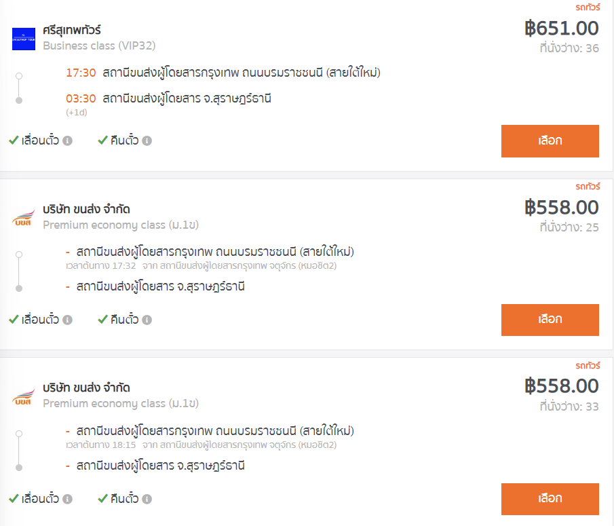The image size is (614, 526).
Task: Open the เลื่อนตั๋ว info icon on the 17:32 trip
Action: [67, 320]
